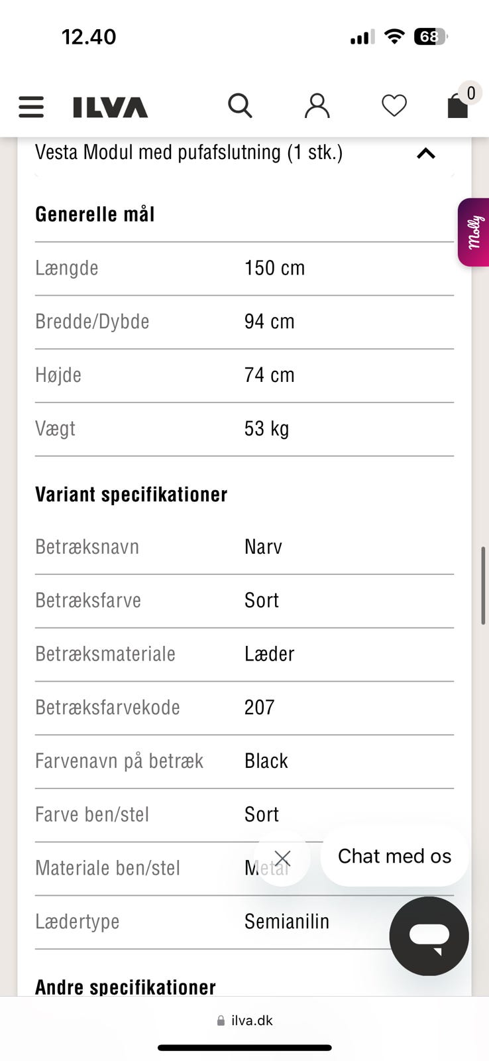Open the Molly side tab
The width and height of the screenshot is (489, 1061).
[474, 232]
